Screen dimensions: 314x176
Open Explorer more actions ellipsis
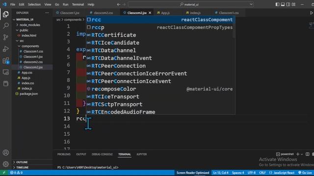47,13
